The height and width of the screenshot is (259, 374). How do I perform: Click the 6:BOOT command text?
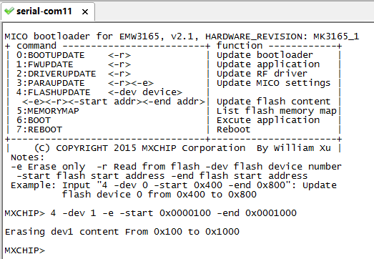(34, 120)
